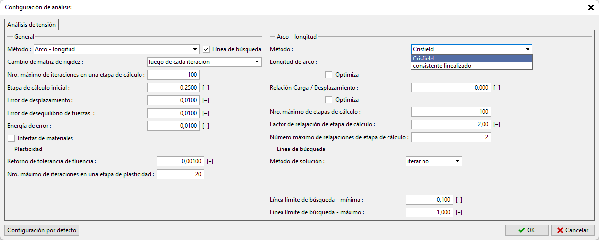Click Configuración por defecto button

tap(42, 230)
